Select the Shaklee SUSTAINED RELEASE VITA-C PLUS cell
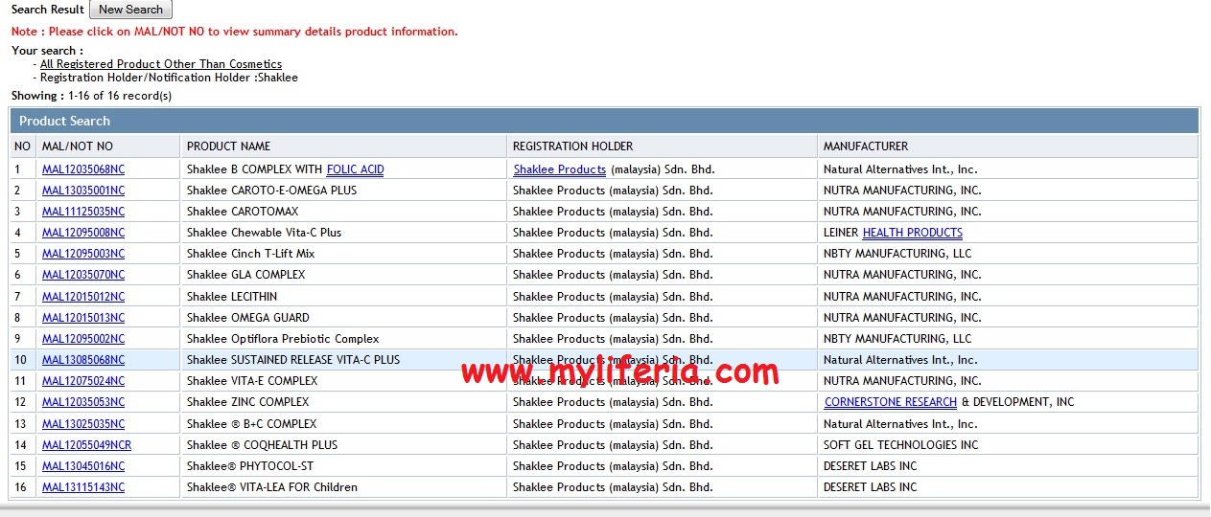The image size is (1211, 517). [343, 360]
